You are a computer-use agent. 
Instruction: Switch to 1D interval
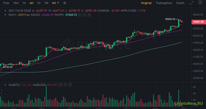39,3
